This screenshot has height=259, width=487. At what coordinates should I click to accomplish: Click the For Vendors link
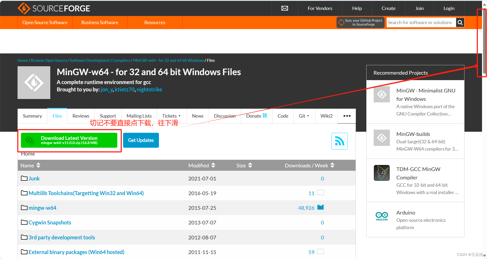(320, 8)
